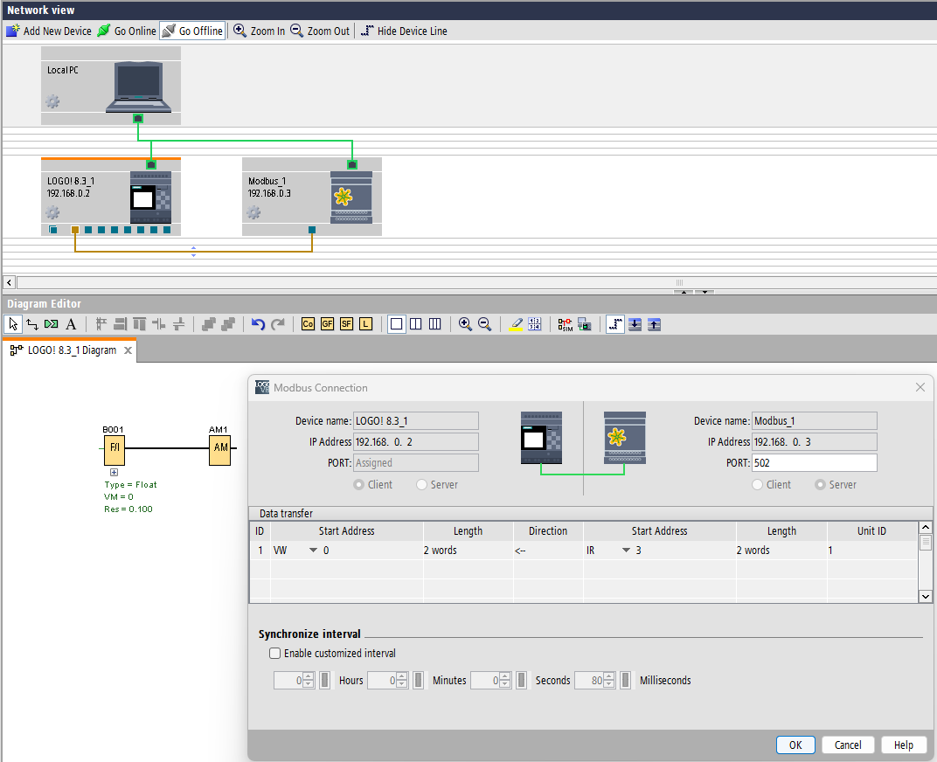
Task: Switch to two-column diagram layout
Action: pyautogui.click(x=415, y=324)
